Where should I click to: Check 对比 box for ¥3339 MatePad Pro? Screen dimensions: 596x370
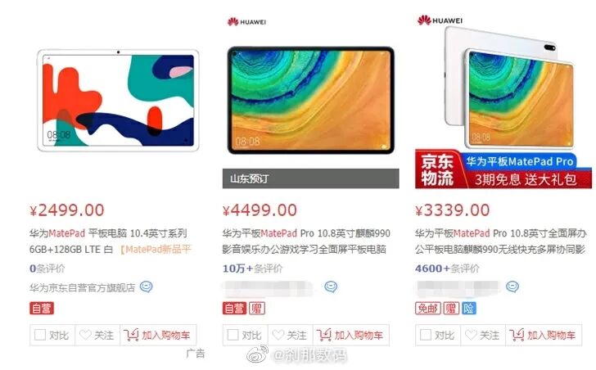(x=426, y=335)
